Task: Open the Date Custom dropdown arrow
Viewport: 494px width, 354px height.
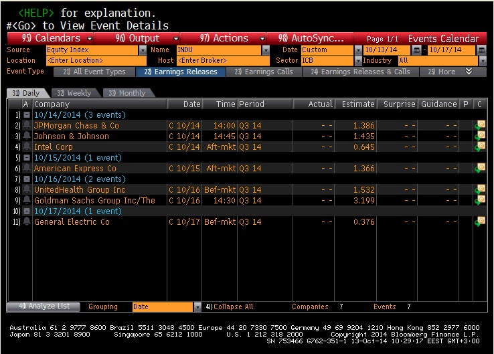Action: pos(358,50)
